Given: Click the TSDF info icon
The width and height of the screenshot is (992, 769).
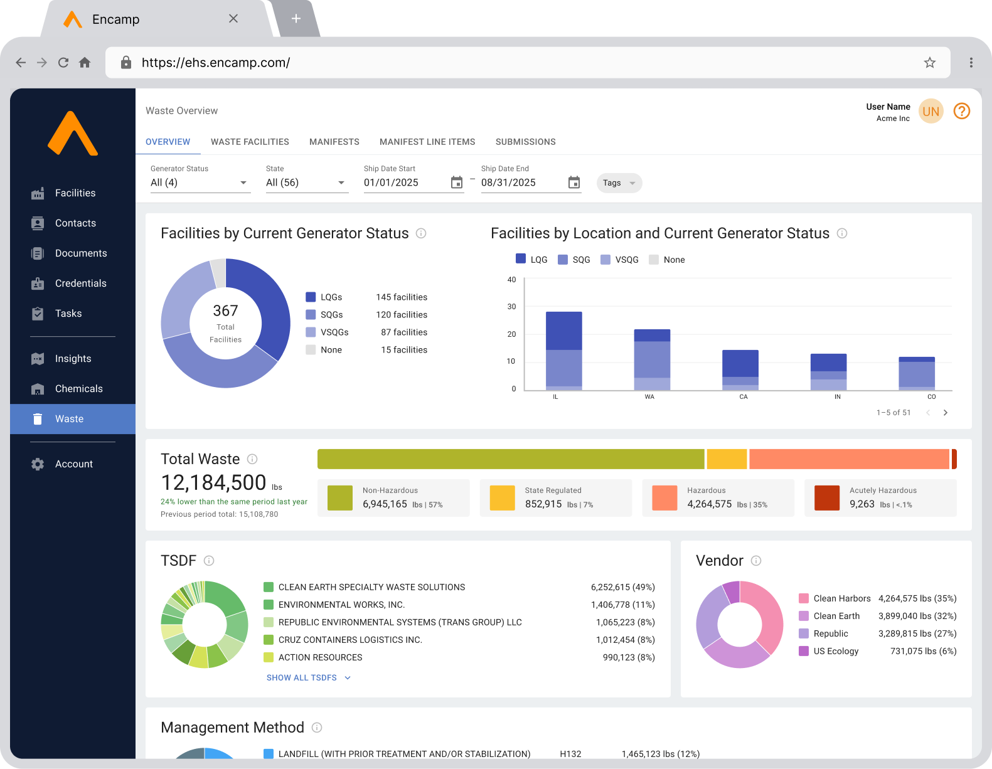Looking at the screenshot, I should tap(209, 561).
